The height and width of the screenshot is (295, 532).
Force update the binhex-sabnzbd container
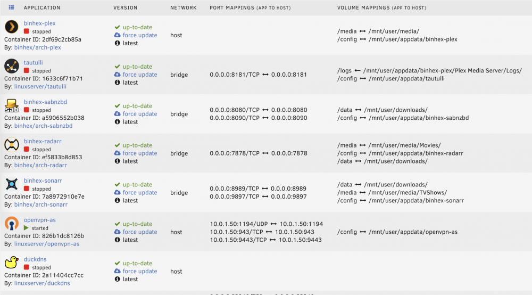(x=140, y=114)
